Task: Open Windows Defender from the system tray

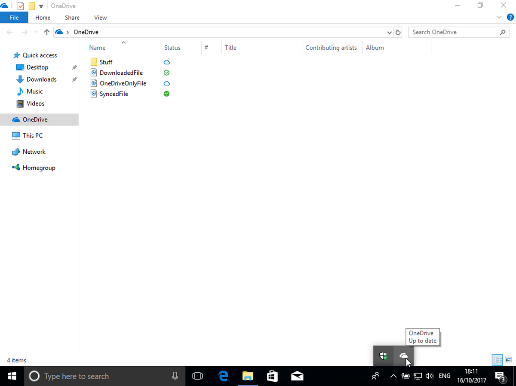Action: (383, 356)
